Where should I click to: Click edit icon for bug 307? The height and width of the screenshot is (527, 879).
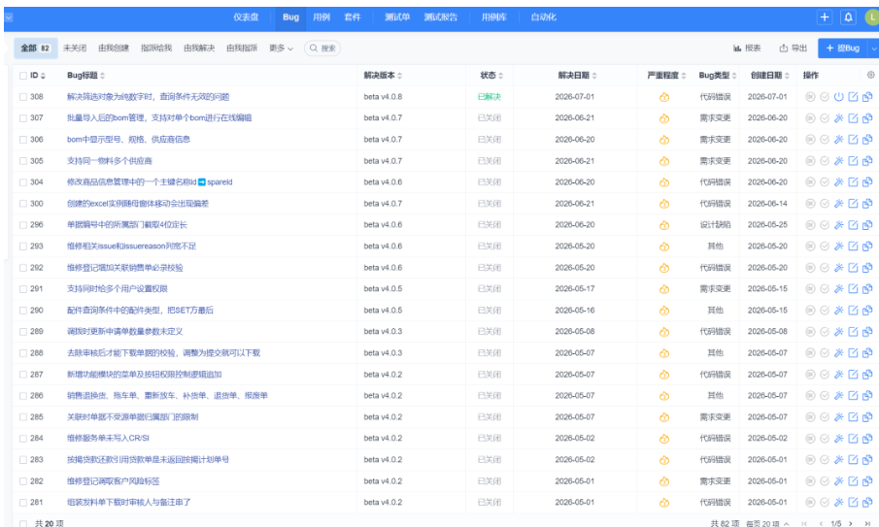coord(853,118)
